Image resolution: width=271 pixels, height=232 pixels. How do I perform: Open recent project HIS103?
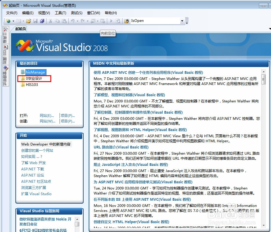point(32,85)
